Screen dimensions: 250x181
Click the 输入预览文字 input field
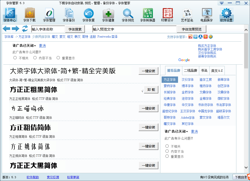pyautogui.click(x=135, y=29)
